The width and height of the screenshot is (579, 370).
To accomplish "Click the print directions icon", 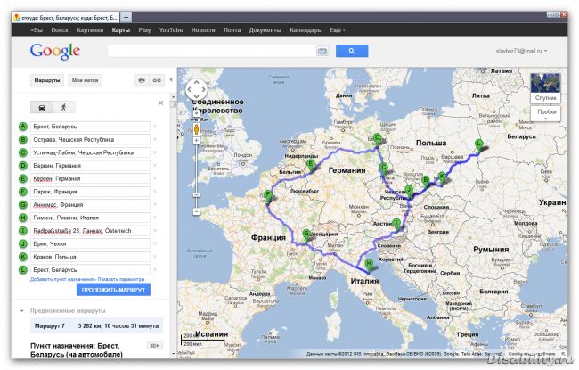I will pyautogui.click(x=141, y=80).
